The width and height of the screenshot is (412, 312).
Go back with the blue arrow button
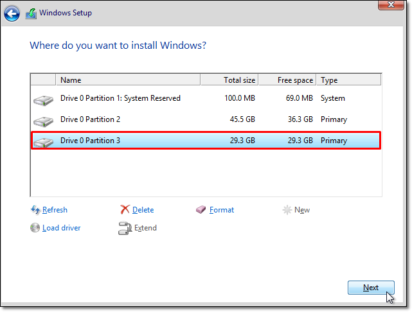12,13
